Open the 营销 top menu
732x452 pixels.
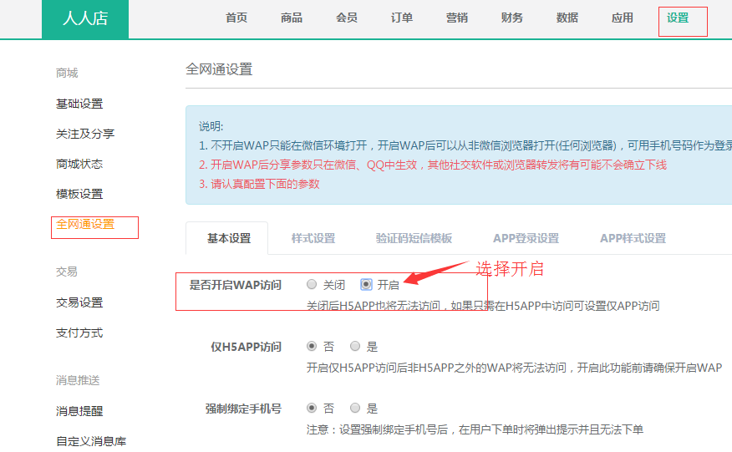click(457, 18)
